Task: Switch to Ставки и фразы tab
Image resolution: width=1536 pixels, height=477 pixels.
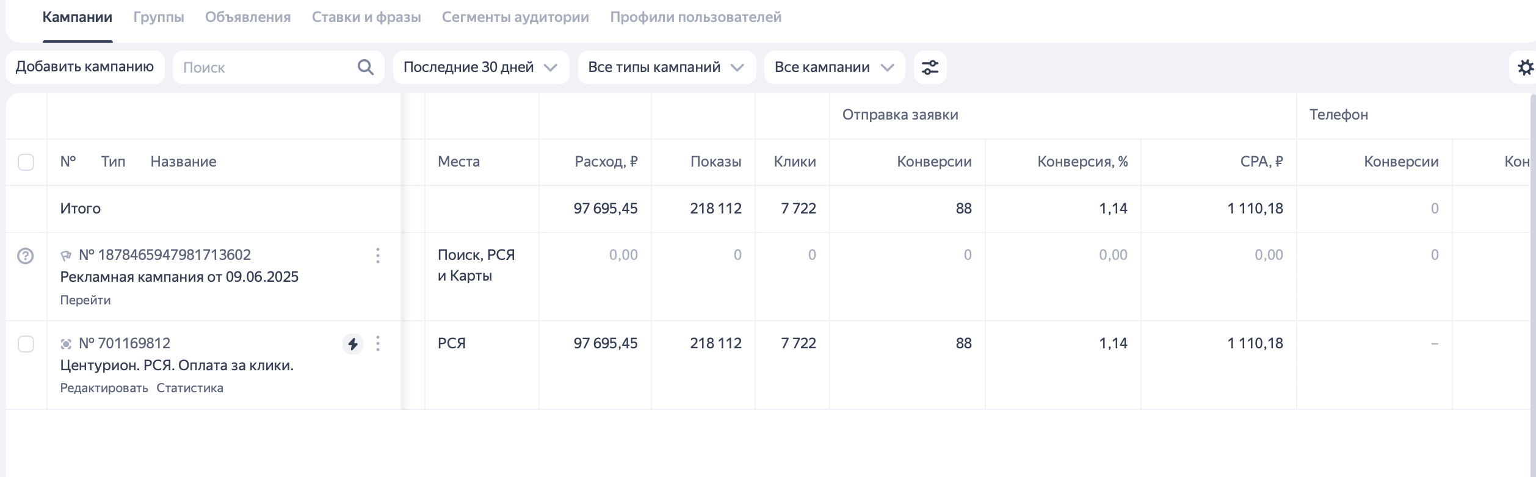Action: click(x=366, y=17)
